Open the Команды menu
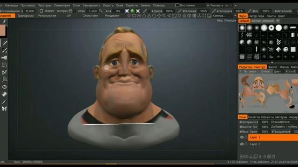The image size is (298, 167). click(11, 6)
